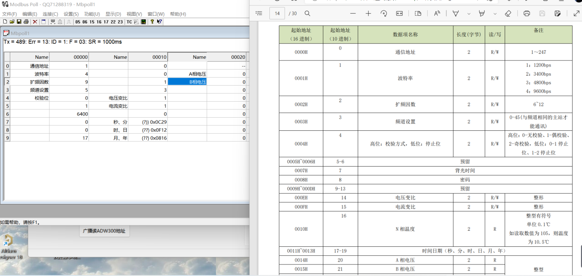Expand the draw pen options dropdown
582x276 pixels.
click(x=468, y=14)
